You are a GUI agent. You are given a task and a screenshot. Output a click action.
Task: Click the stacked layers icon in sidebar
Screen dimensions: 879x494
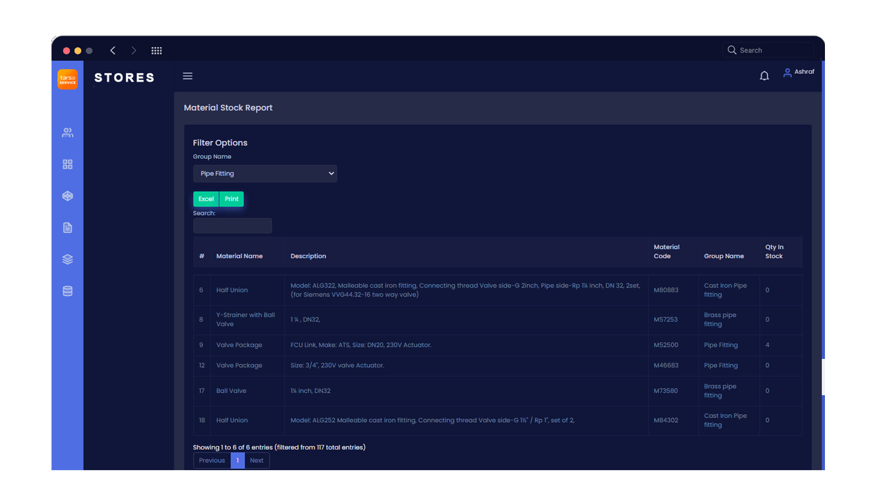tap(68, 259)
